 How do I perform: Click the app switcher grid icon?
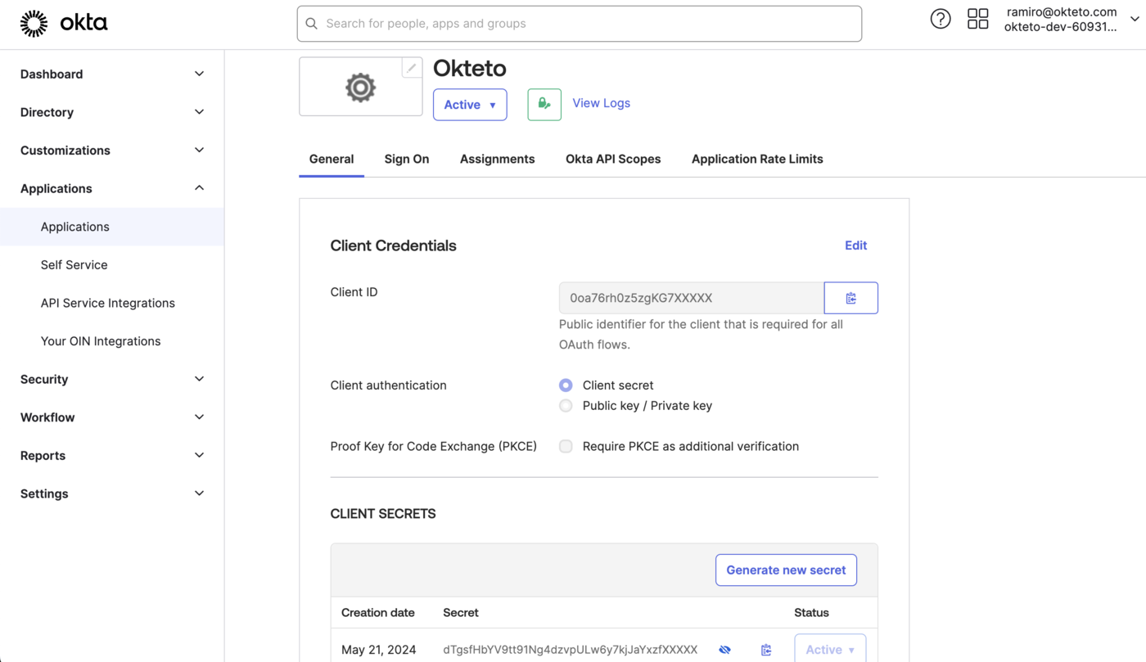[977, 18]
